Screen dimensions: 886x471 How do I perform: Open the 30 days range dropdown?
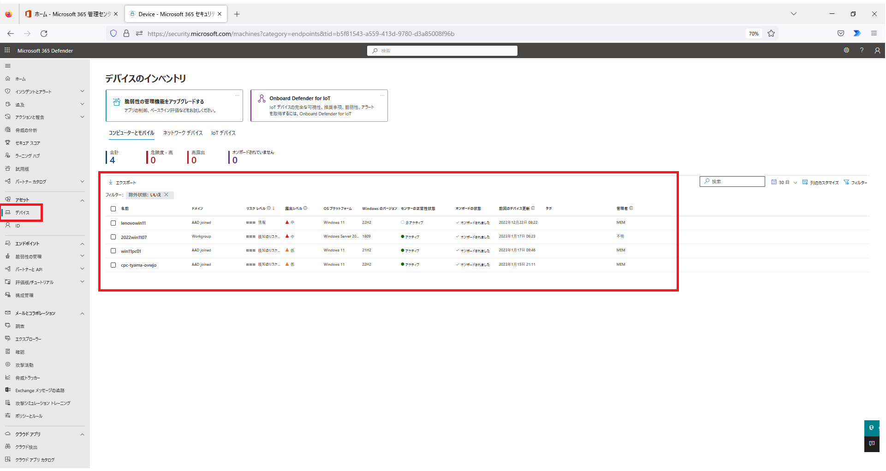[x=784, y=182]
